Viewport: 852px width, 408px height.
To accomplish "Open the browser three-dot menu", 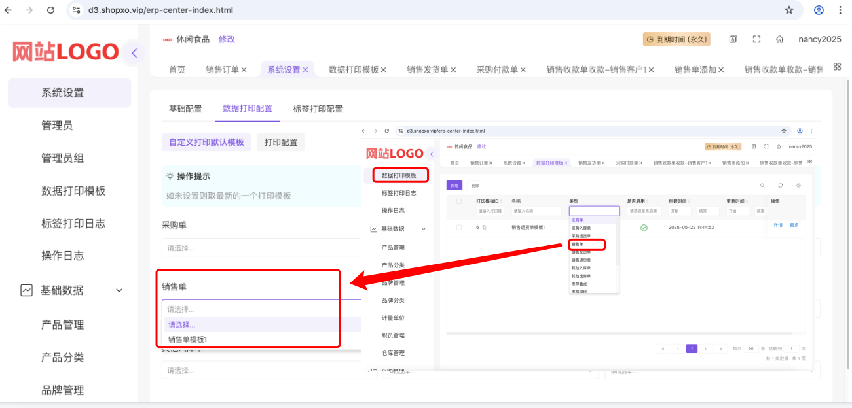I will pos(840,10).
